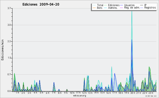Click the 7 h tick label
This screenshot has height=98, width=159.
point(54,93)
